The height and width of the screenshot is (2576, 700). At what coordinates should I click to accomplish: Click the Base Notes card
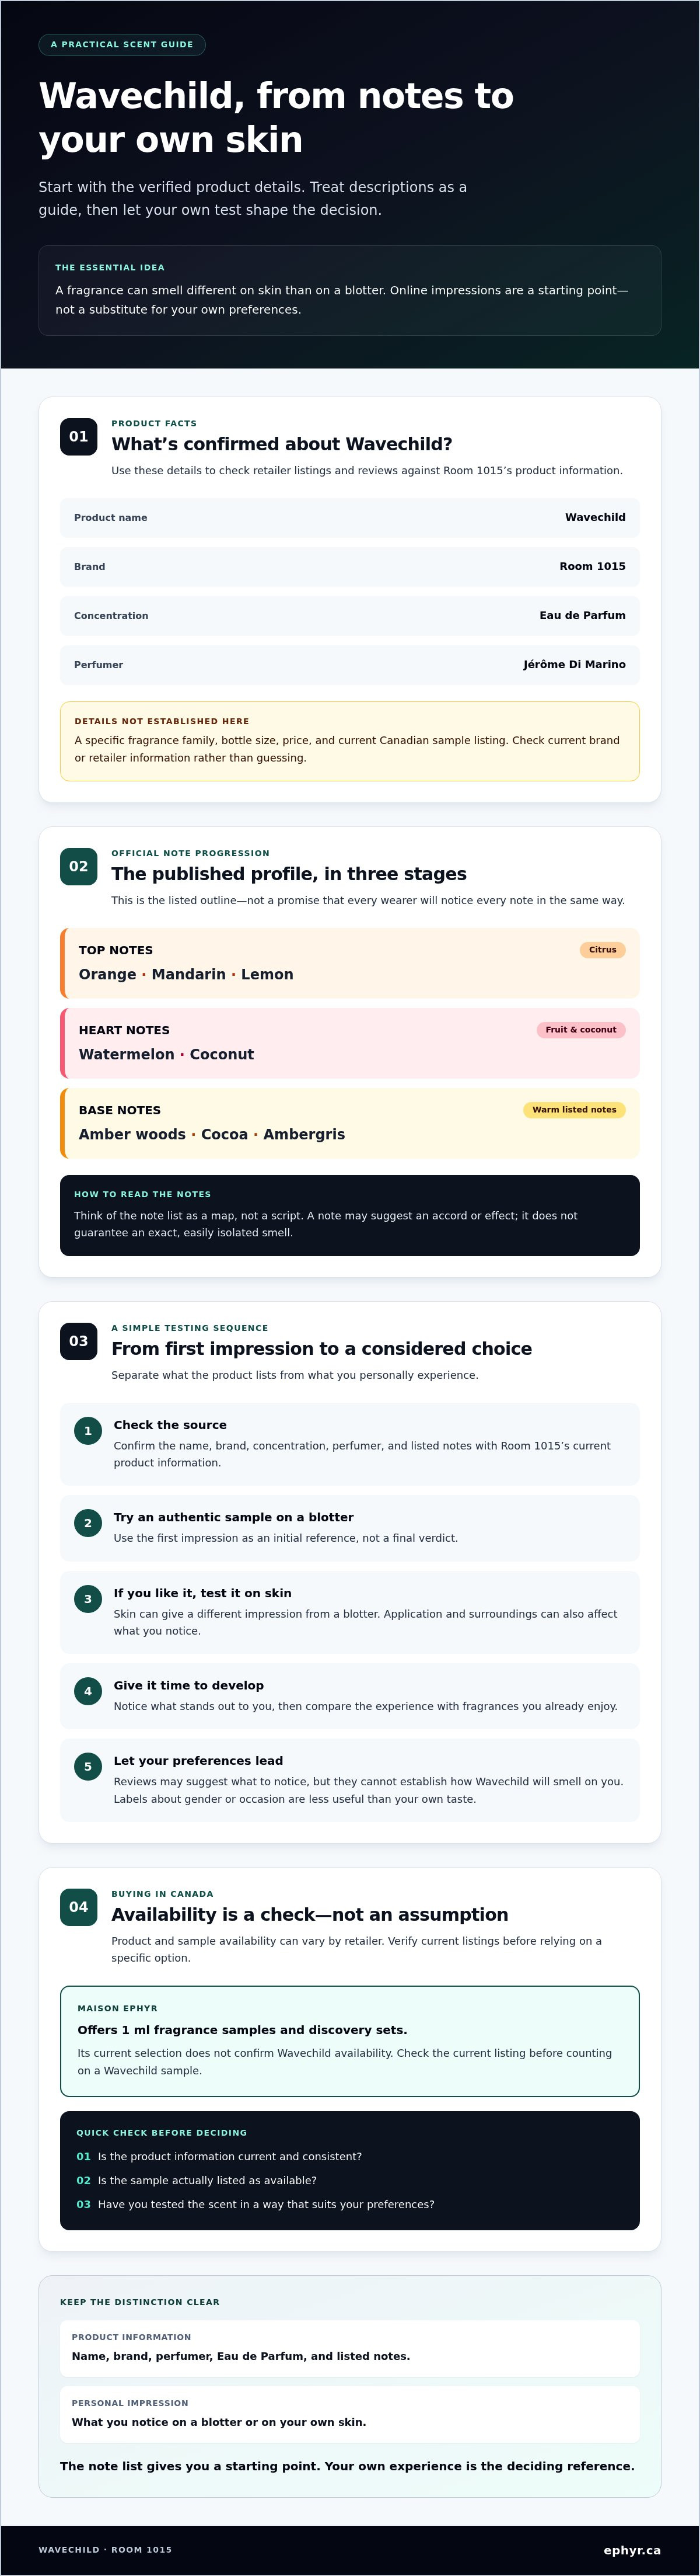(349, 1123)
